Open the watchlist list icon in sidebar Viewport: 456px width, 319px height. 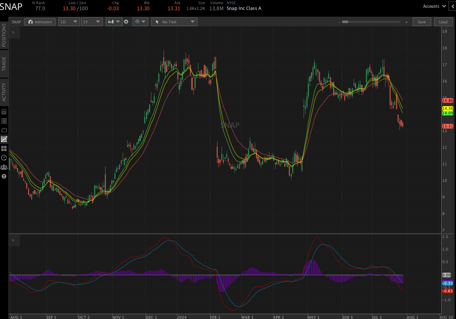point(4,121)
